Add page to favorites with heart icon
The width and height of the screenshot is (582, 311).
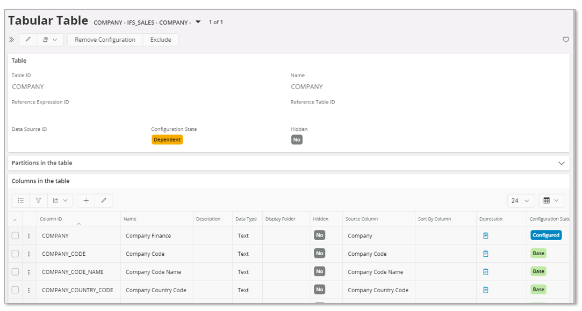[x=565, y=40]
